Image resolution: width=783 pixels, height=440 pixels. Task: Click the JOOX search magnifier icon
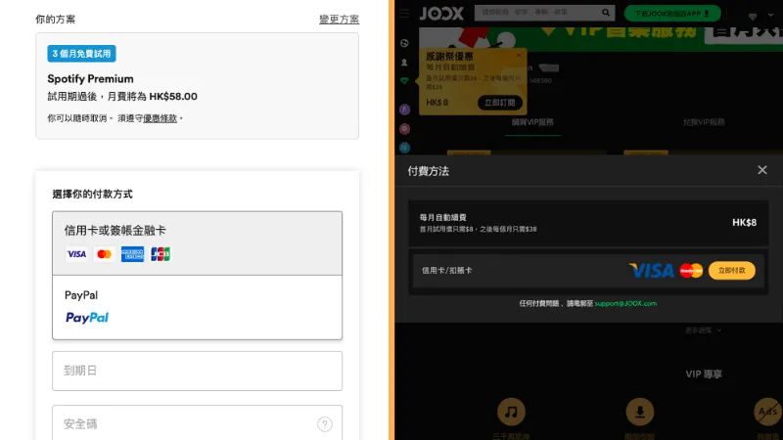[606, 13]
